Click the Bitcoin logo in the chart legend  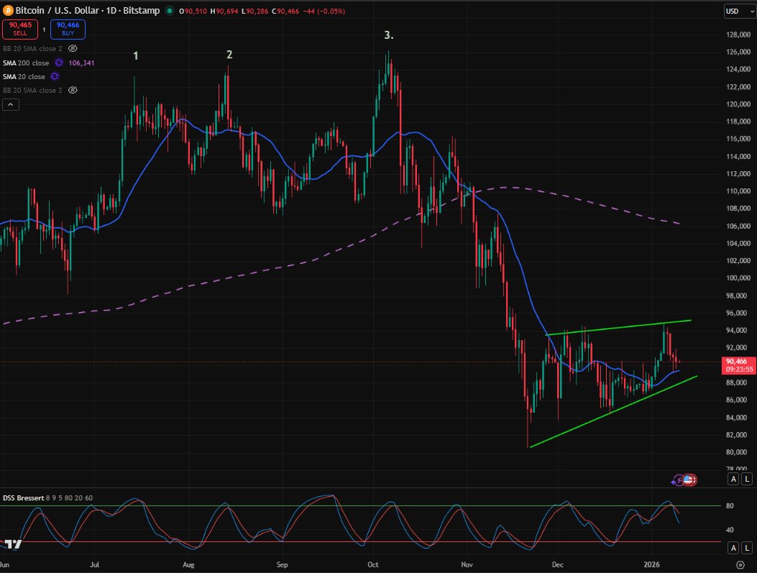[x=7, y=10]
